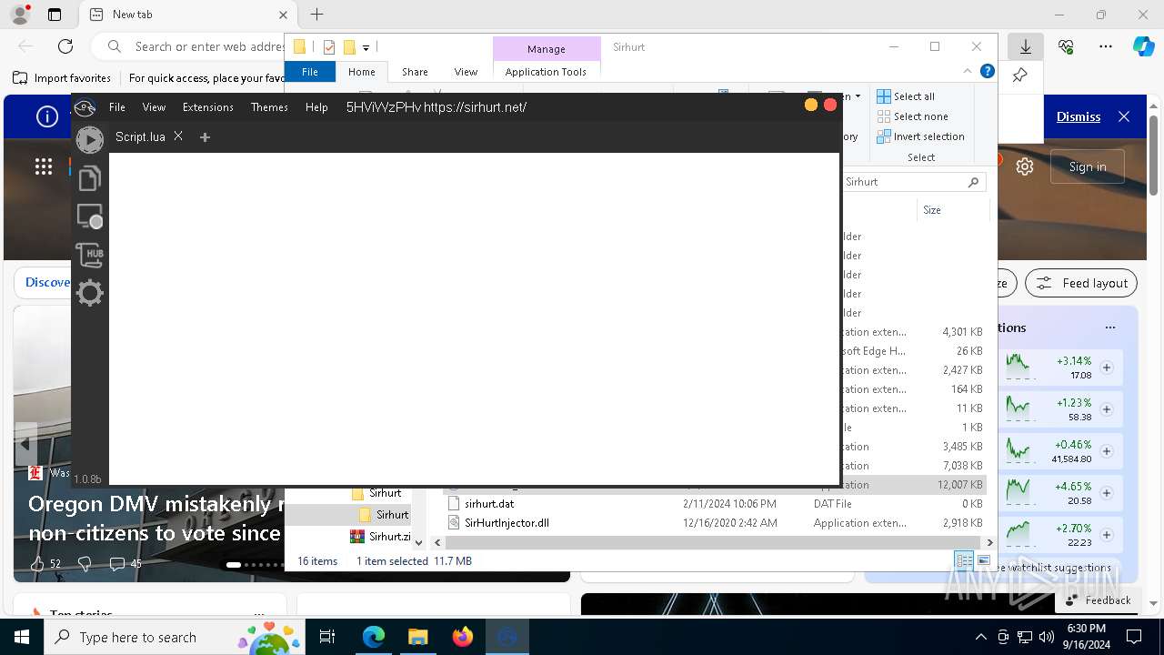Run the script with the Execute play icon

click(89, 139)
